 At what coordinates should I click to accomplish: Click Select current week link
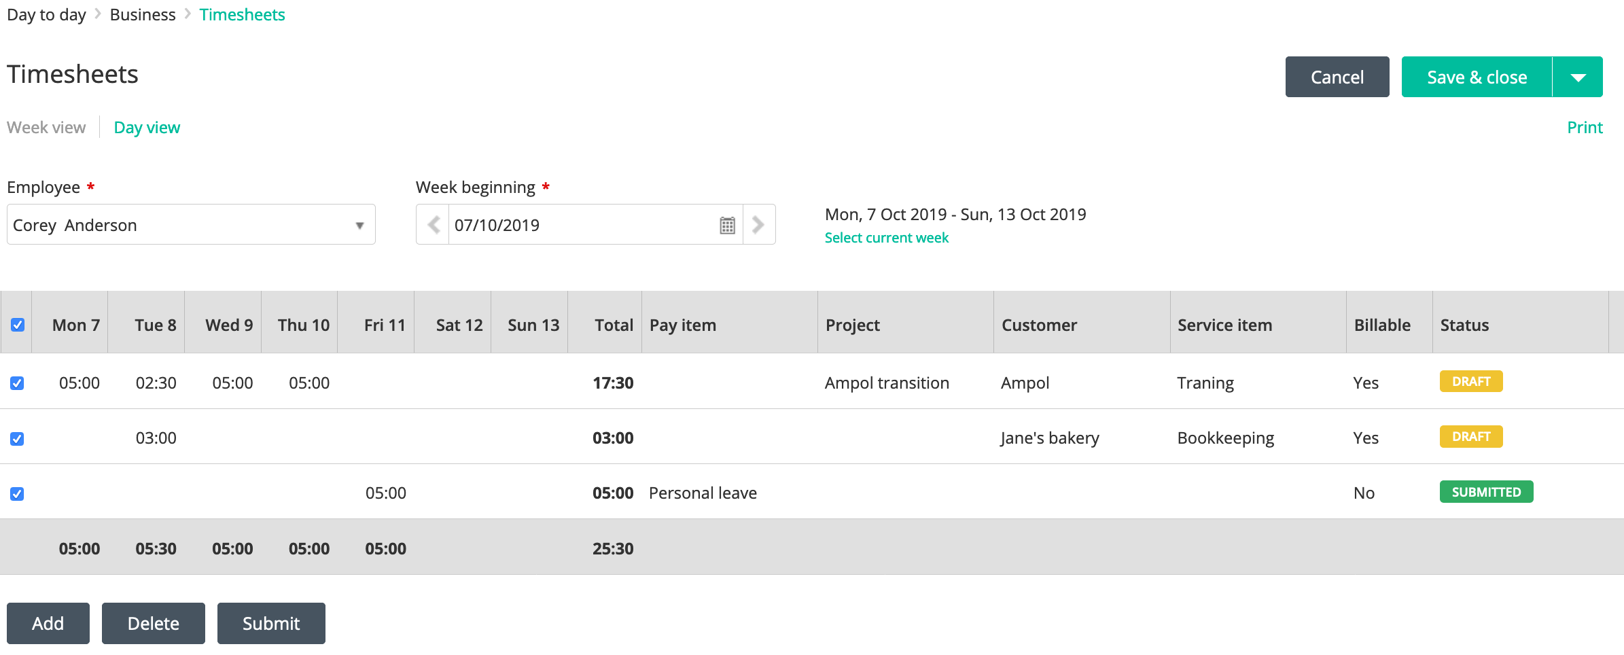(887, 238)
